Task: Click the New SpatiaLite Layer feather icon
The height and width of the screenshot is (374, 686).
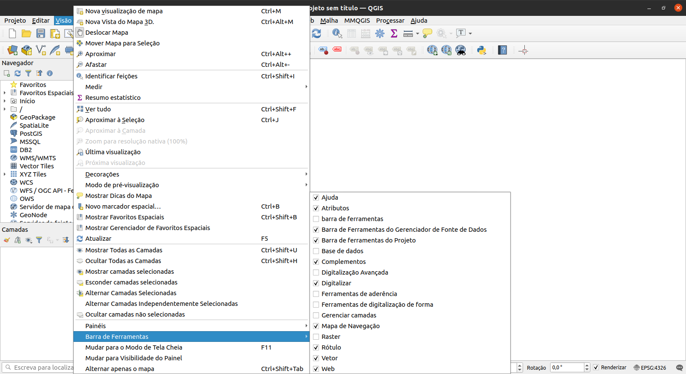Action: [55, 50]
